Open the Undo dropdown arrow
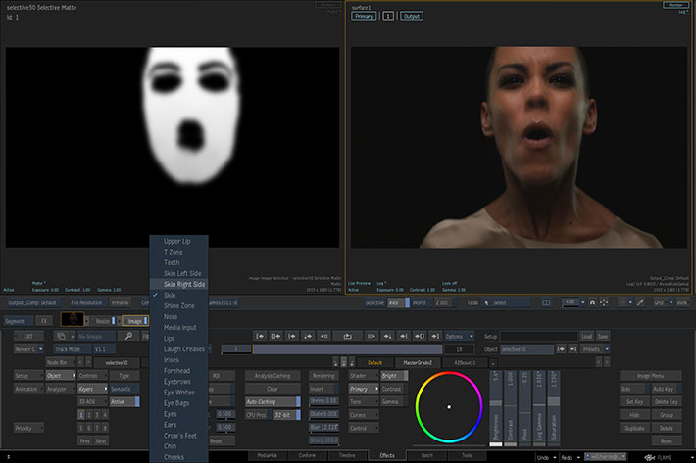Screen dimensions: 696x463 [x=555, y=458]
